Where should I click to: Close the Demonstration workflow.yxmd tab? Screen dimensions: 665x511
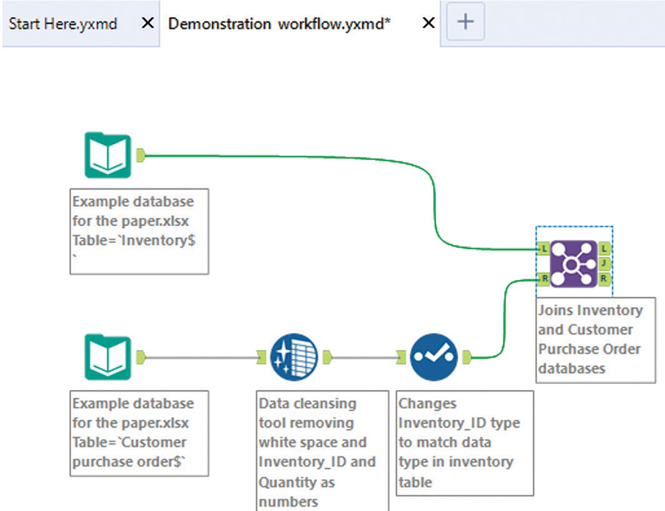click(428, 23)
